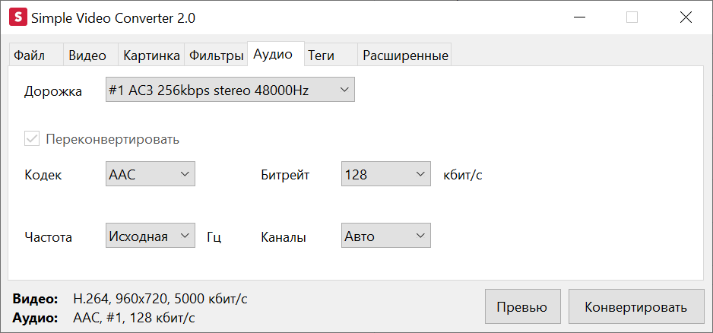The height and width of the screenshot is (333, 713).
Task: Open the Дорожка audio track dropdown
Action: tap(230, 90)
